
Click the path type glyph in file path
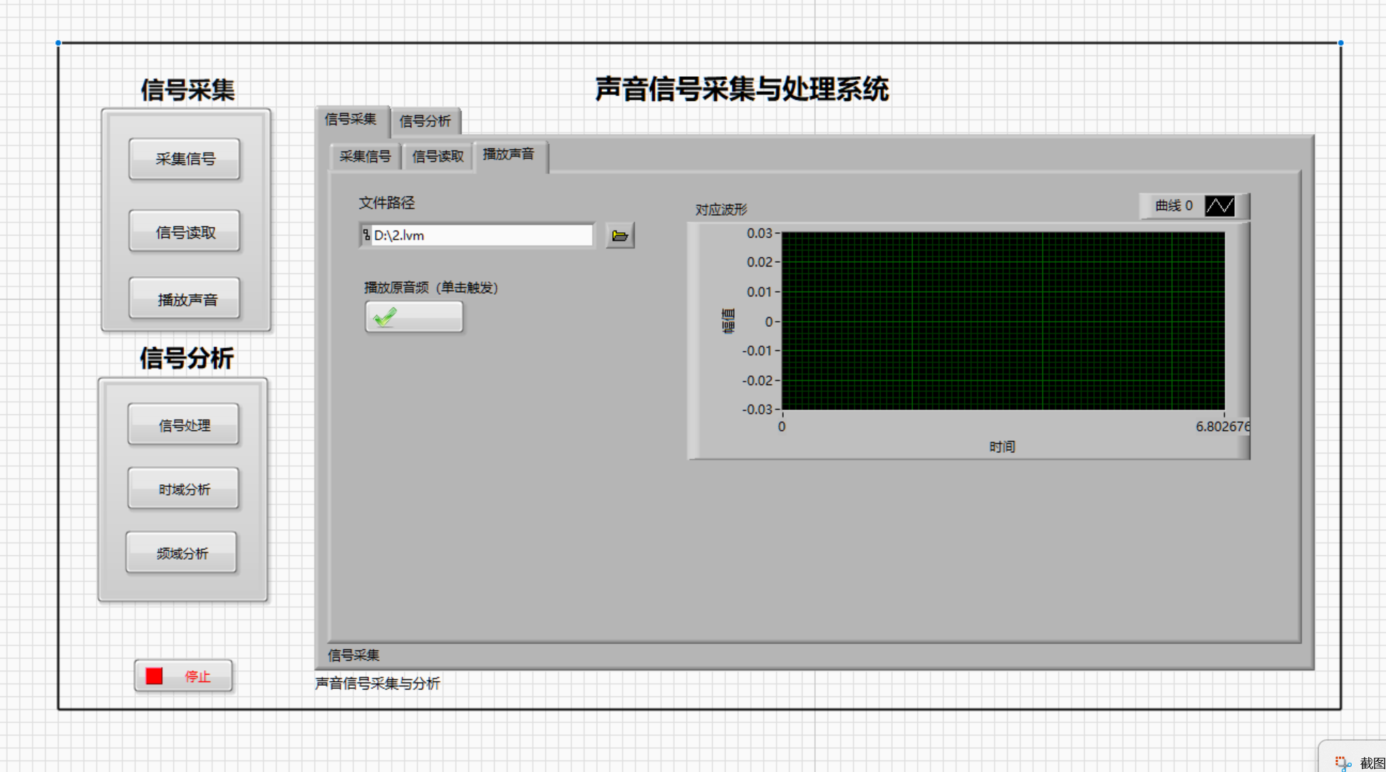(x=366, y=235)
